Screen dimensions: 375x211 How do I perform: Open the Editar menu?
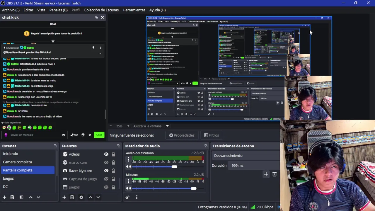28,10
